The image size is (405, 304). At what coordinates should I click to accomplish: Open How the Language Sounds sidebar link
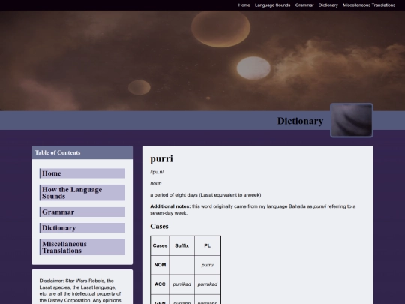tap(82, 193)
